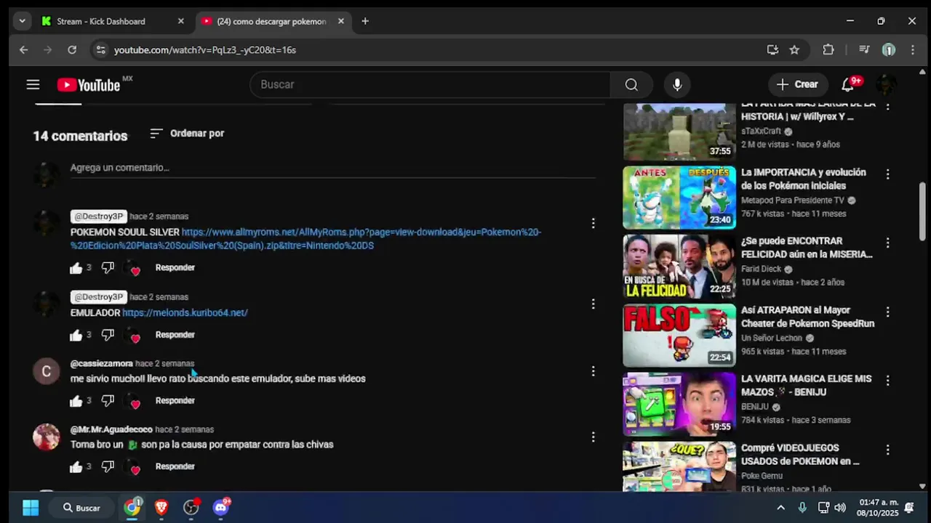The image size is (931, 523).
Task: Open Ordenar por sort dropdown
Action: (187, 134)
